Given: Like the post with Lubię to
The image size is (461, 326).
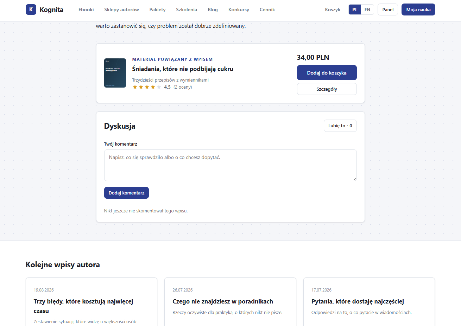Looking at the screenshot, I should pos(340,126).
